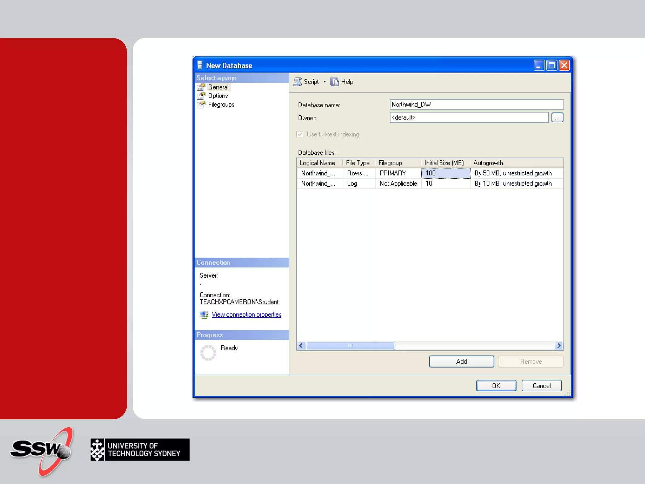Click the scrollbar left arrow
645x484 pixels.
point(301,346)
